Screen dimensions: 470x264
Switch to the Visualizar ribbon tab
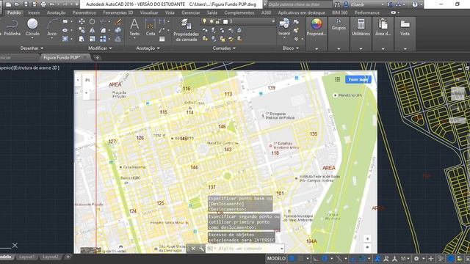149,12
